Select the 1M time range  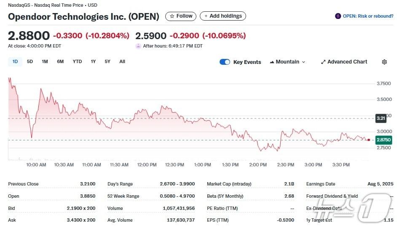(45, 61)
